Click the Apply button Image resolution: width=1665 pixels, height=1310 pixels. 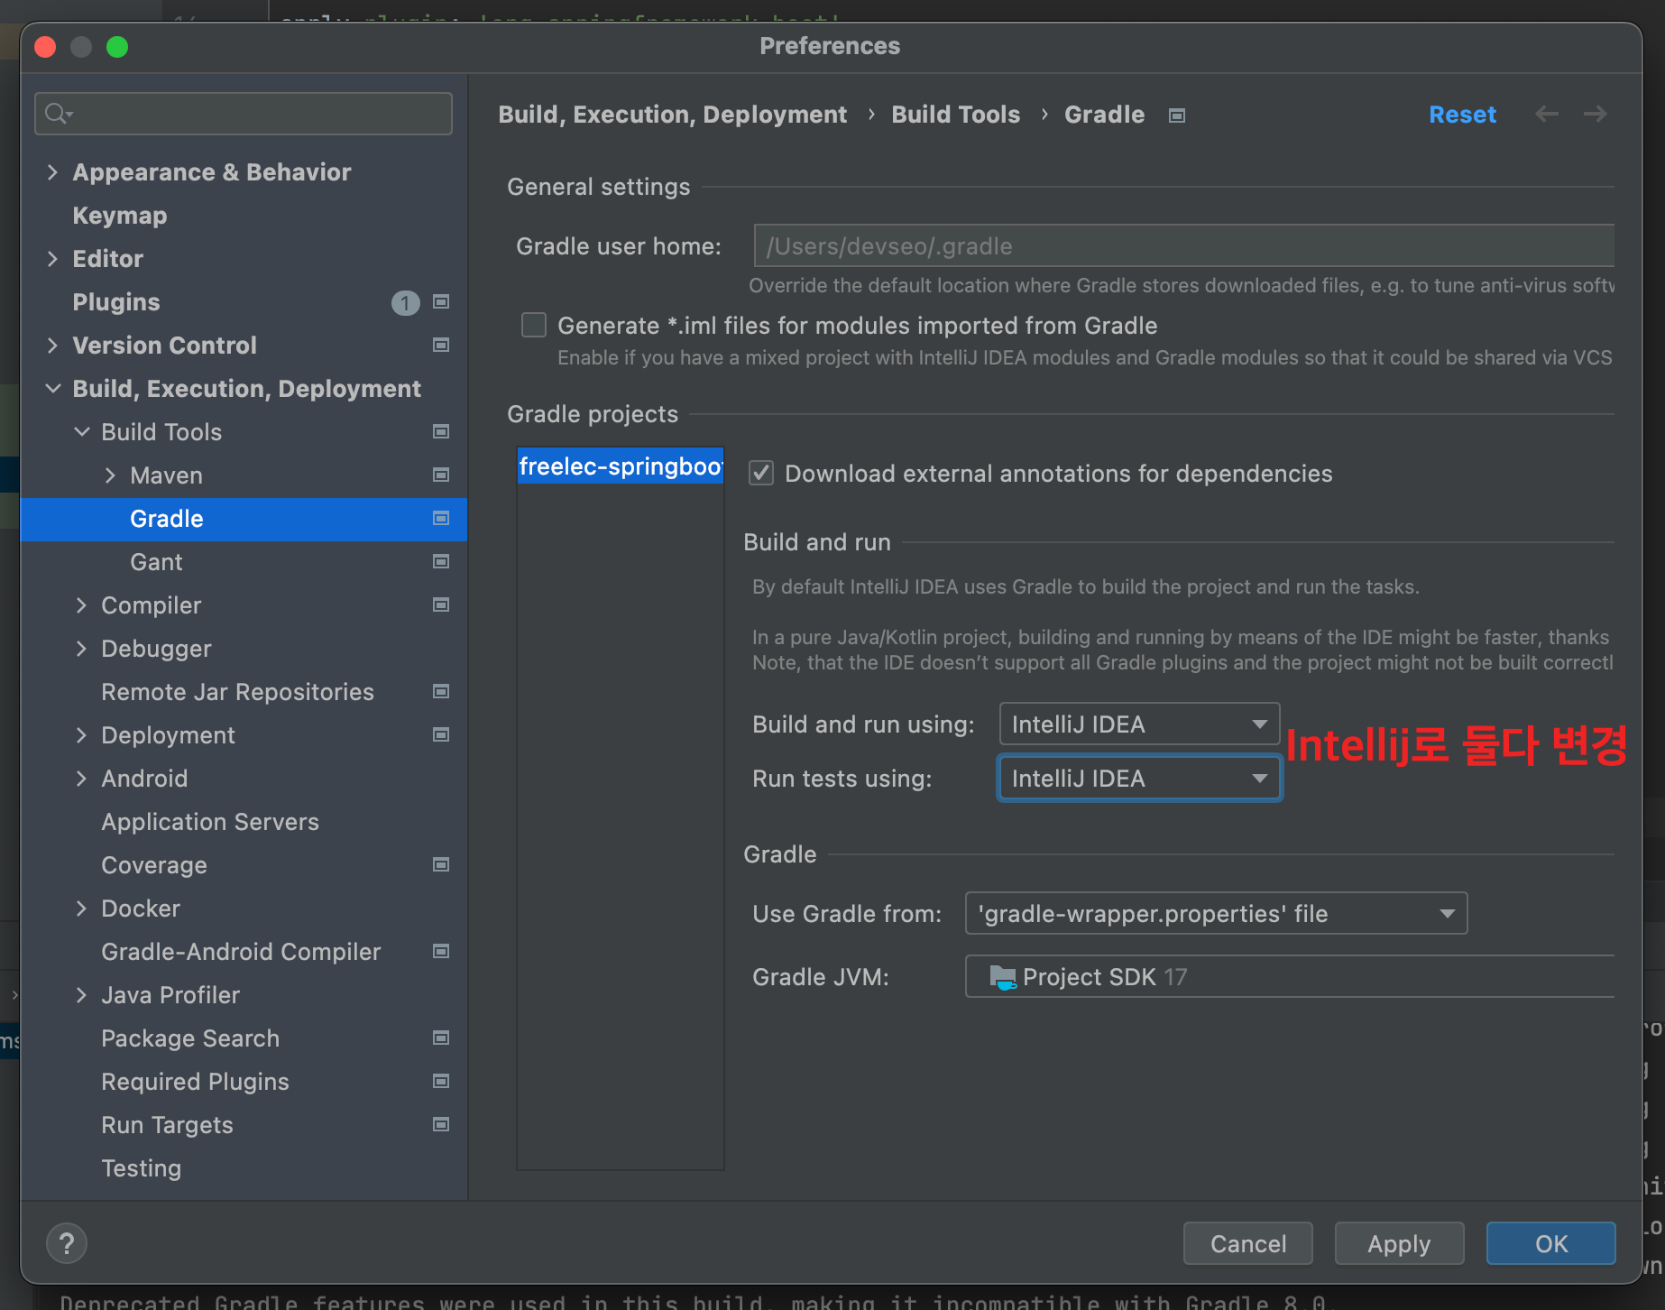coord(1399,1243)
